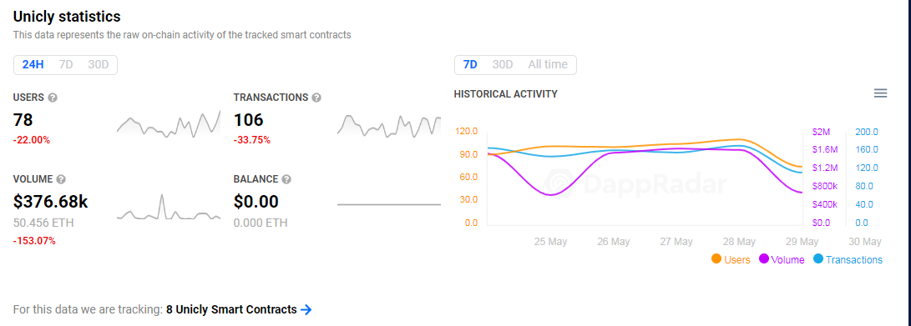Select 7D historical activity range
911x326 pixels.
coord(470,64)
